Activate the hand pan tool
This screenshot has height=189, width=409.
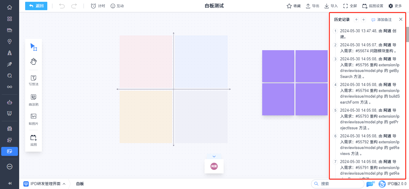coord(34,62)
